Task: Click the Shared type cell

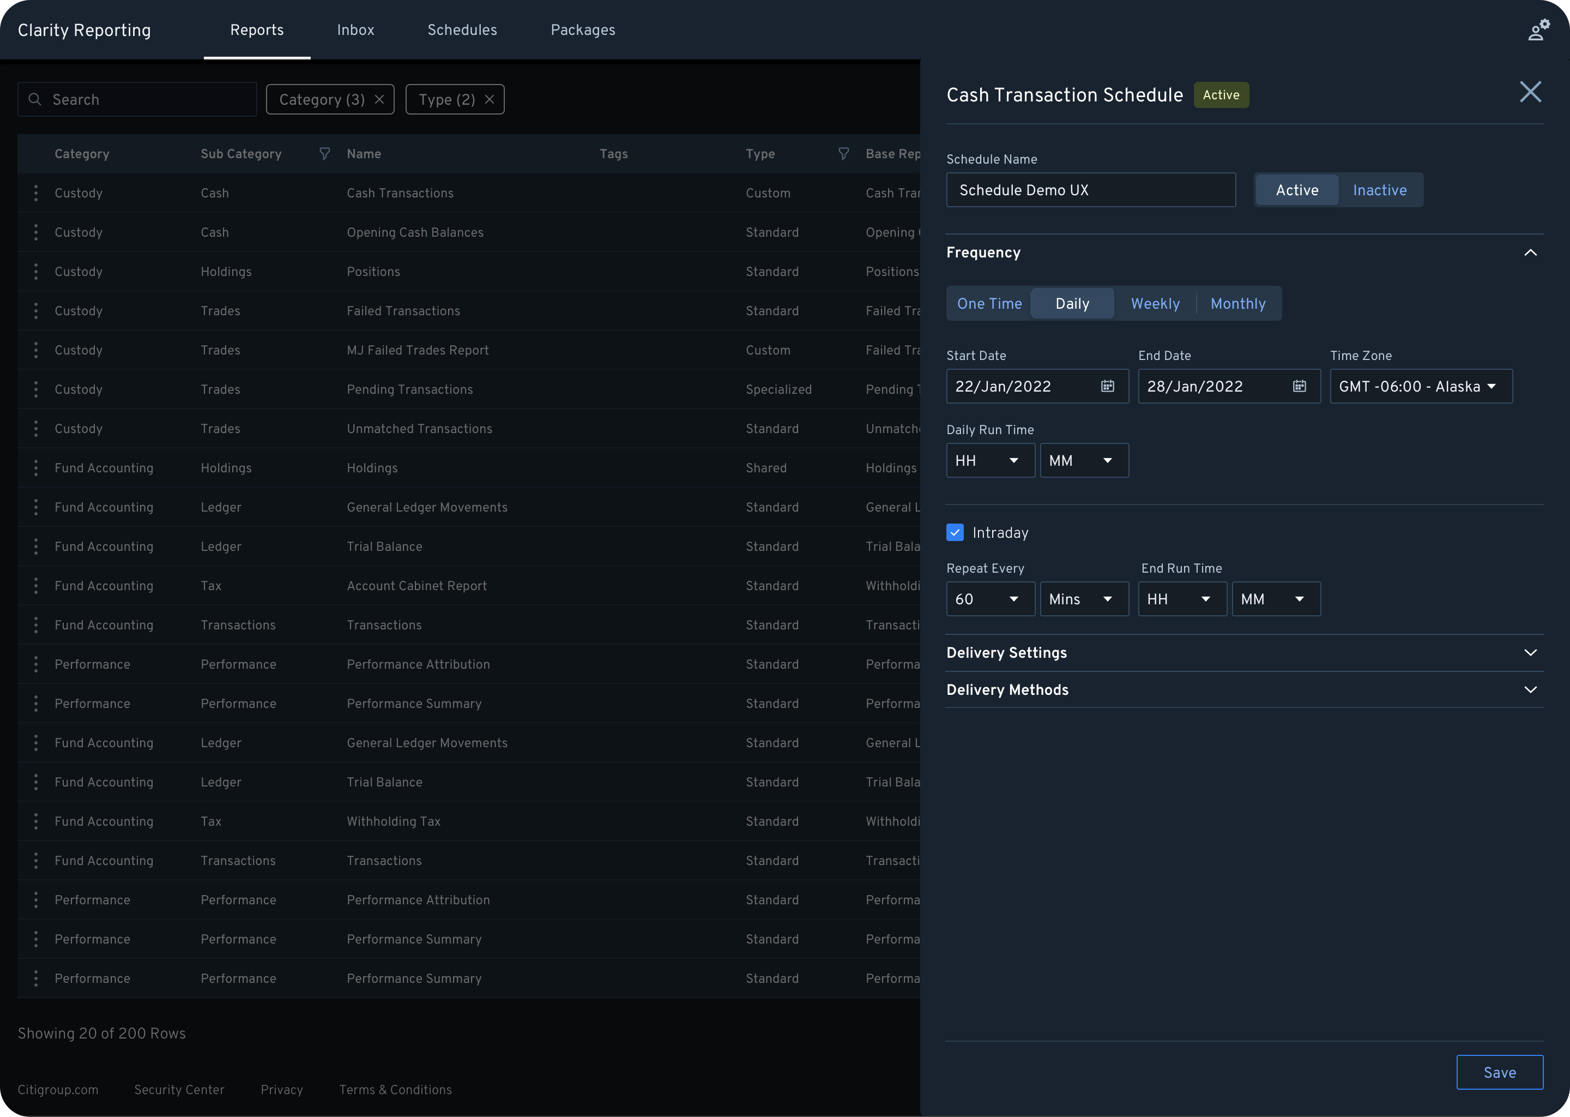Action: click(766, 468)
